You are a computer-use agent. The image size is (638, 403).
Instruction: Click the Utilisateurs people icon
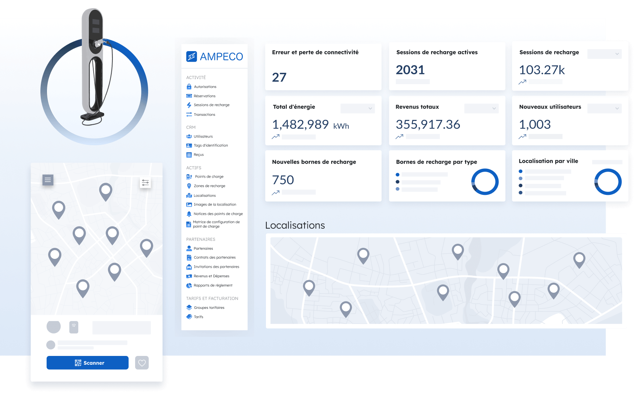point(189,136)
